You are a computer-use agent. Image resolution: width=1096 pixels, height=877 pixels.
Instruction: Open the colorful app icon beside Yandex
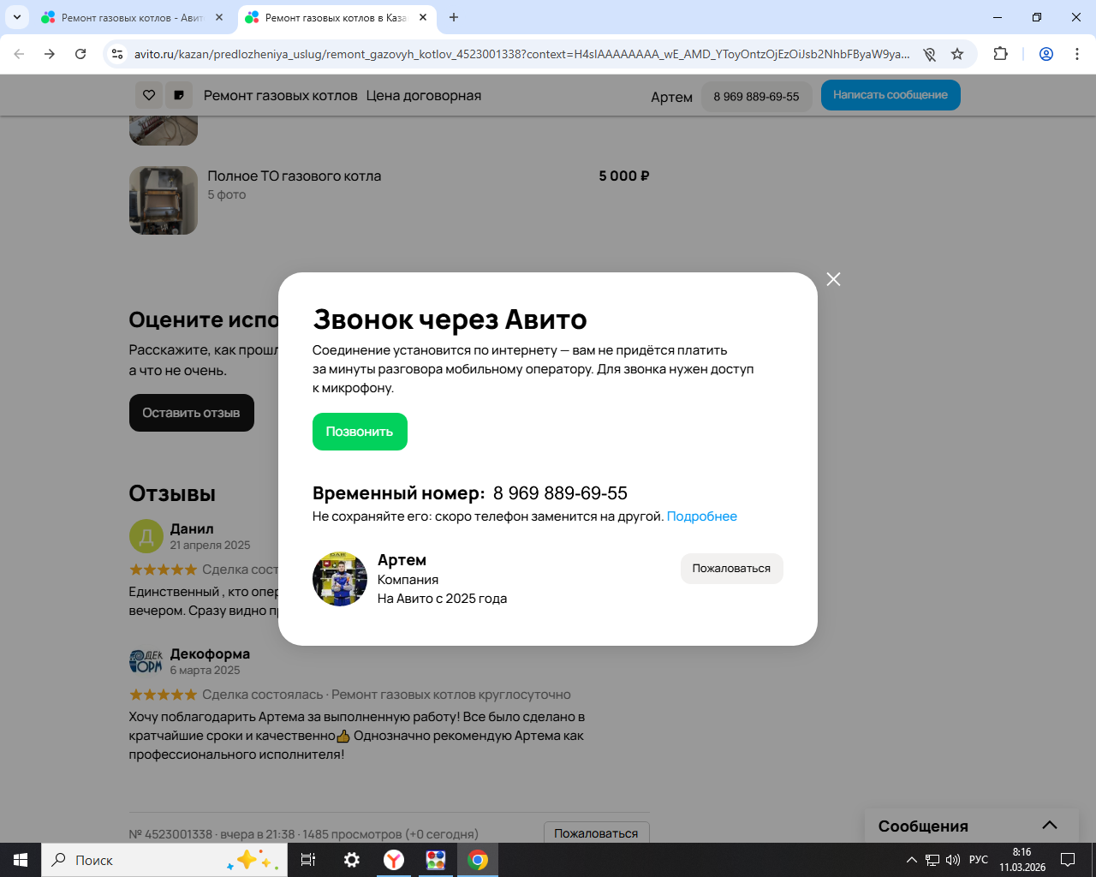click(x=436, y=860)
